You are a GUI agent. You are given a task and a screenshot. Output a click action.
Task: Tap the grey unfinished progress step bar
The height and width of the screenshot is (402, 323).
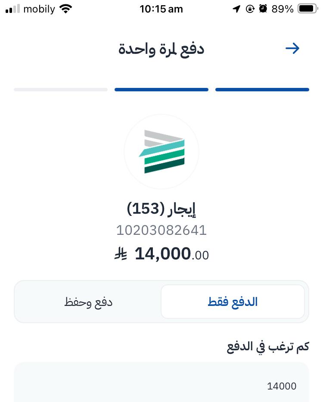coord(61,90)
